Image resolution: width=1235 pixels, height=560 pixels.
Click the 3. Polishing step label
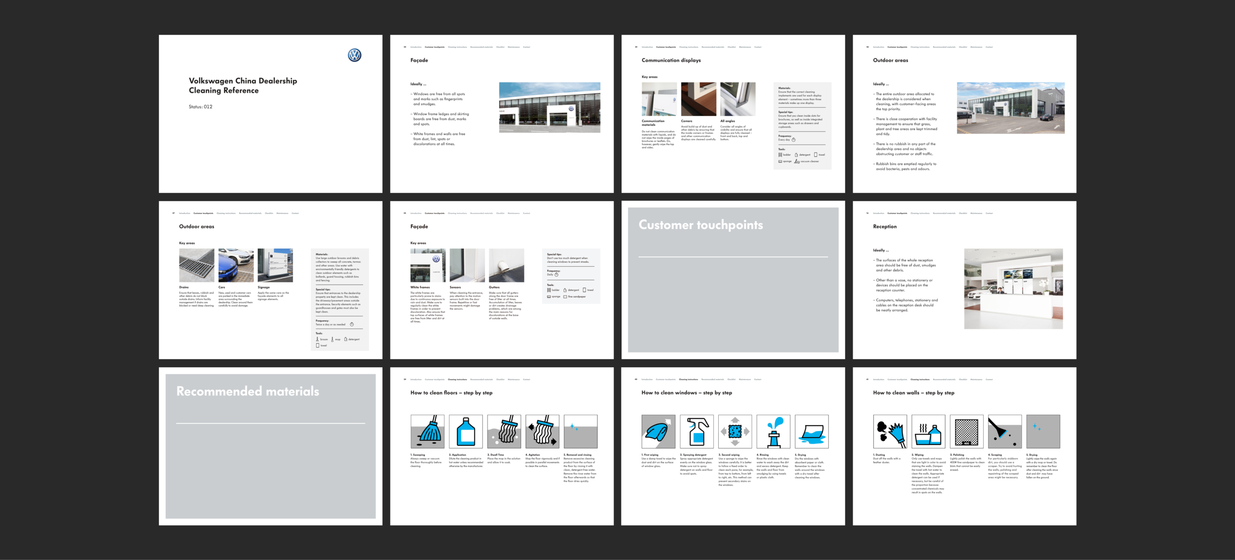[x=957, y=455]
